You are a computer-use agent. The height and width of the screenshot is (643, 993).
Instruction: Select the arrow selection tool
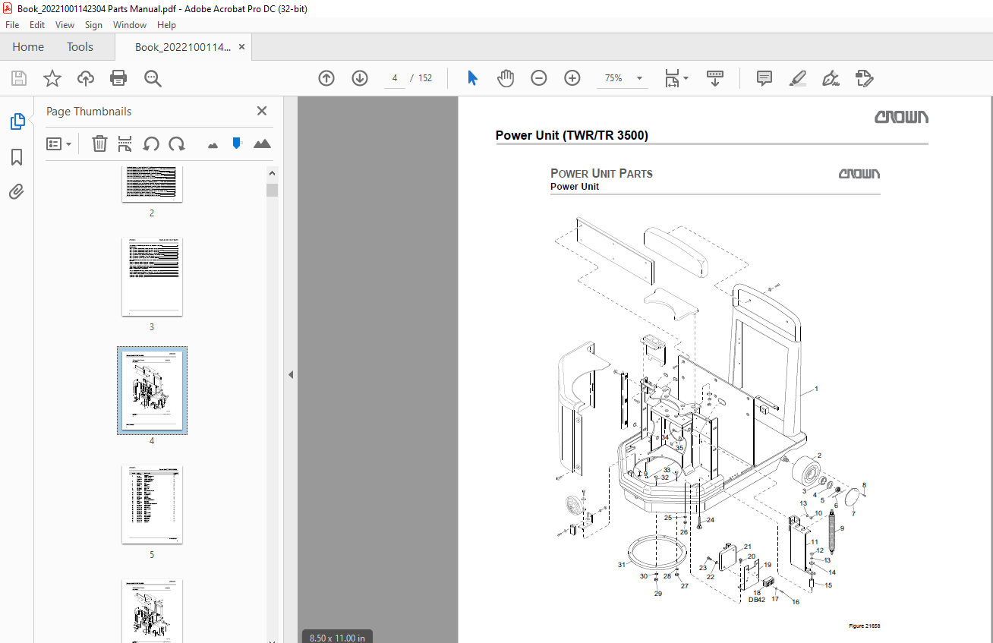pyautogui.click(x=472, y=78)
